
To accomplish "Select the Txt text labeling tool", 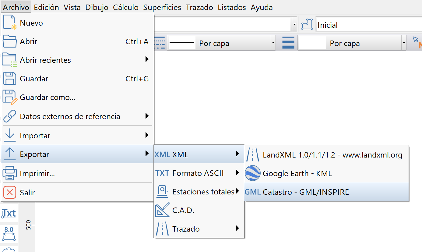I will tap(9, 213).
